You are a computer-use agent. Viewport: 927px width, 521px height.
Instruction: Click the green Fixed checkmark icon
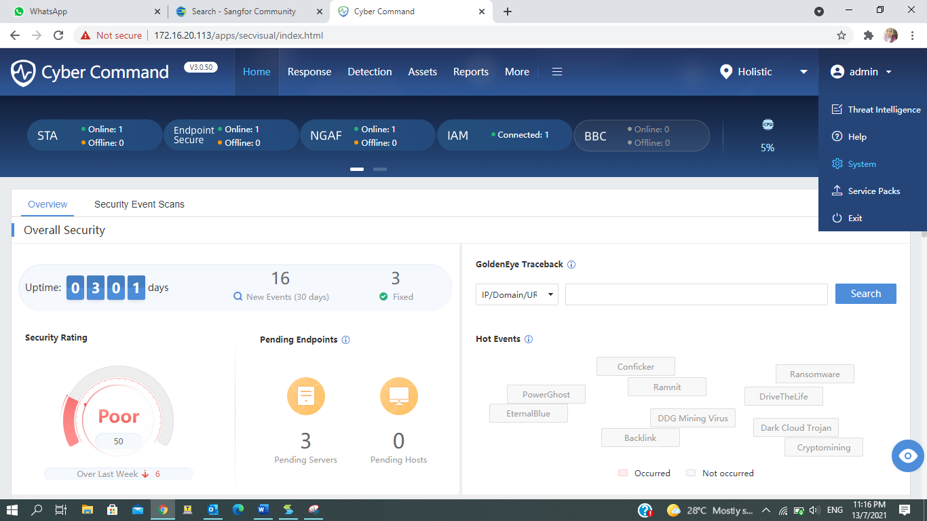pyautogui.click(x=383, y=296)
